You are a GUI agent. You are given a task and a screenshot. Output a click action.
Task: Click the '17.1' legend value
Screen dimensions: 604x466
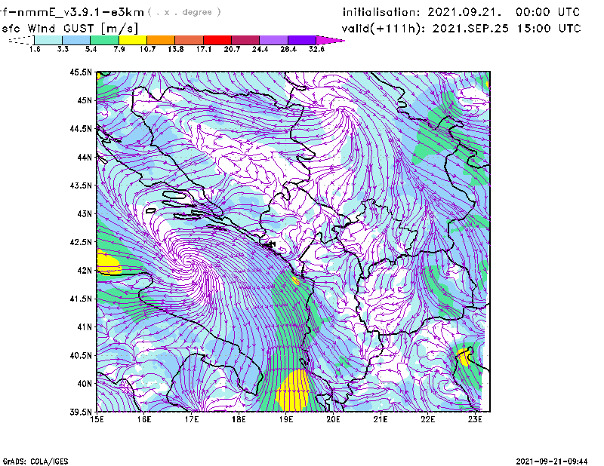point(203,49)
